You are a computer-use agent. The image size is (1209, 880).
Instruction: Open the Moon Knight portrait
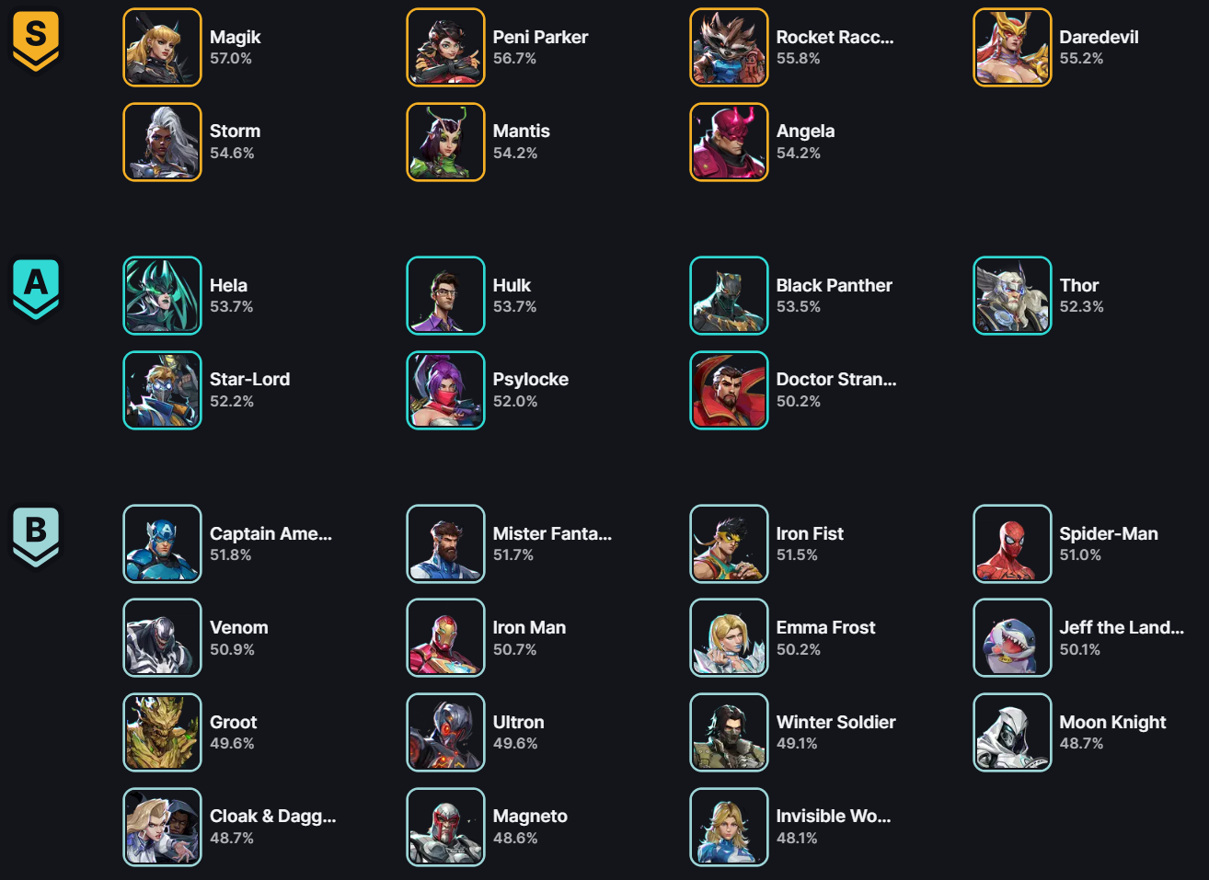coord(1012,732)
